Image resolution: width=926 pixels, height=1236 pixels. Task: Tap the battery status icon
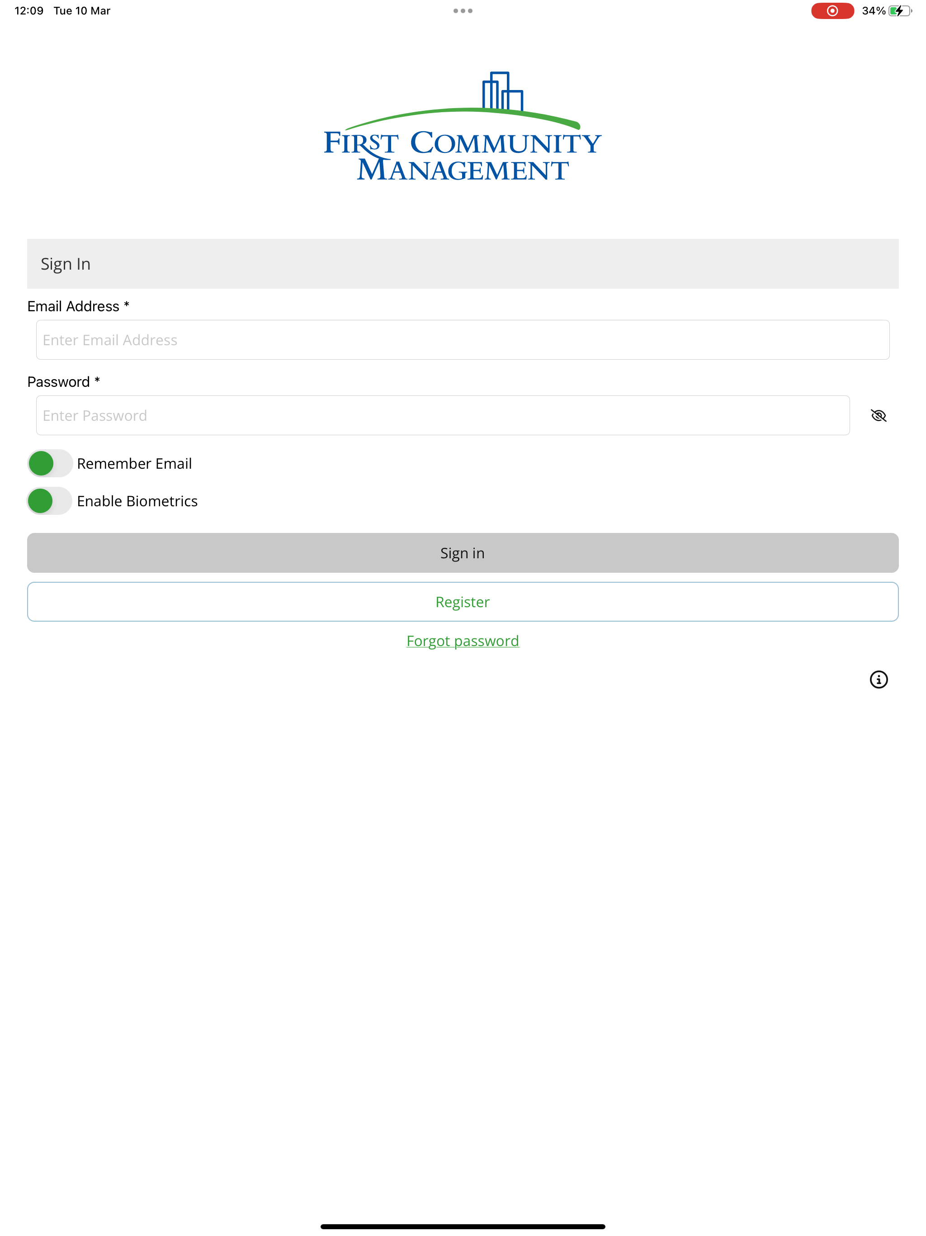pos(900,10)
